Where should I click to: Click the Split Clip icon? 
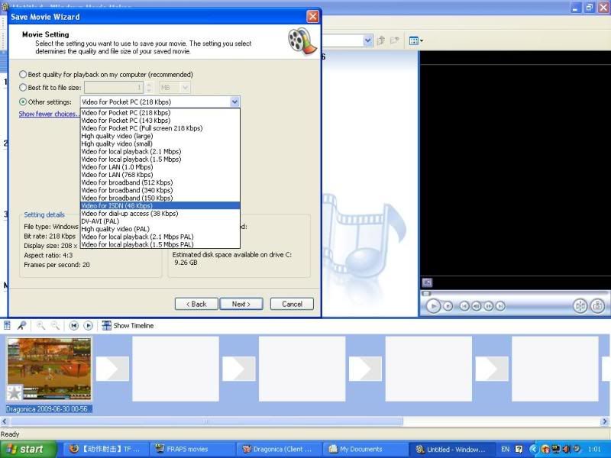pyautogui.click(x=580, y=306)
